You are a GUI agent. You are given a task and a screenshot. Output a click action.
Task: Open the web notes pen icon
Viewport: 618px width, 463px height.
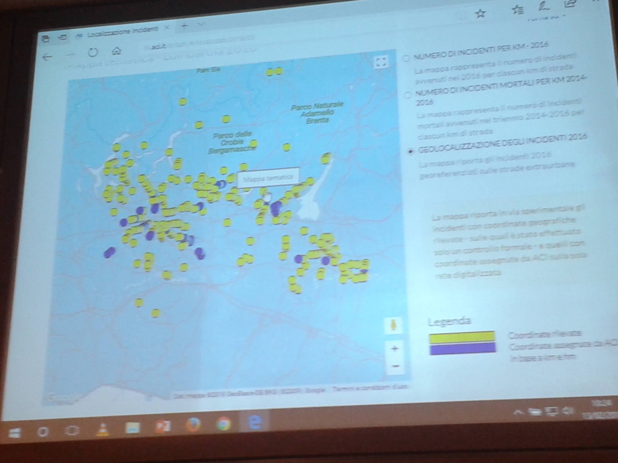click(x=544, y=6)
